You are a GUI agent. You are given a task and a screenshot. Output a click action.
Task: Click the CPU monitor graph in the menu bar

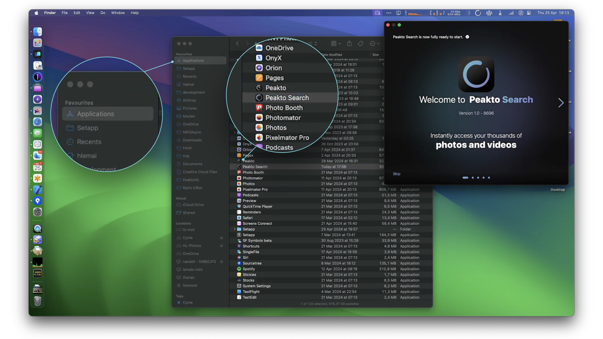coord(417,13)
